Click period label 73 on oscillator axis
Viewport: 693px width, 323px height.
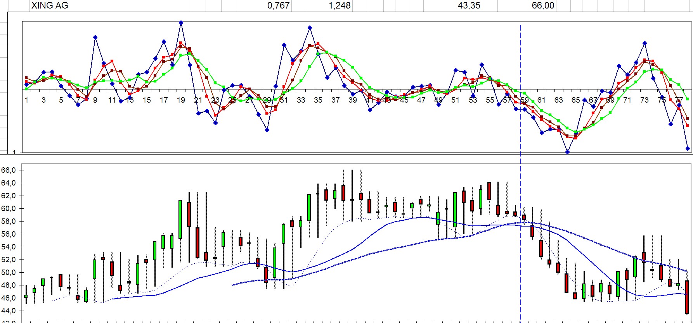pos(644,100)
